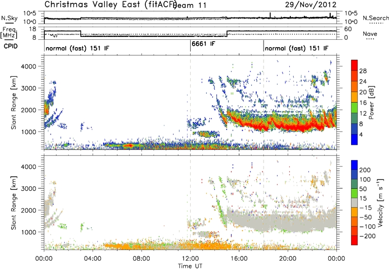Click the 'Velocity [m s-1]' color bar label
Image resolution: width=389 pixels, height=269 pixels.
tap(380, 202)
